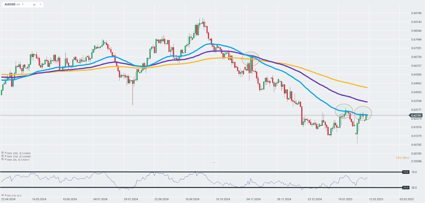The width and height of the screenshot is (425, 203).
Task: Remove the RSI indicator via its X icon
Action: 6,195
